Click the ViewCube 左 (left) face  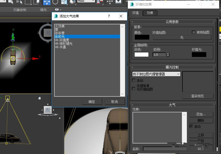[x=48, y=110]
